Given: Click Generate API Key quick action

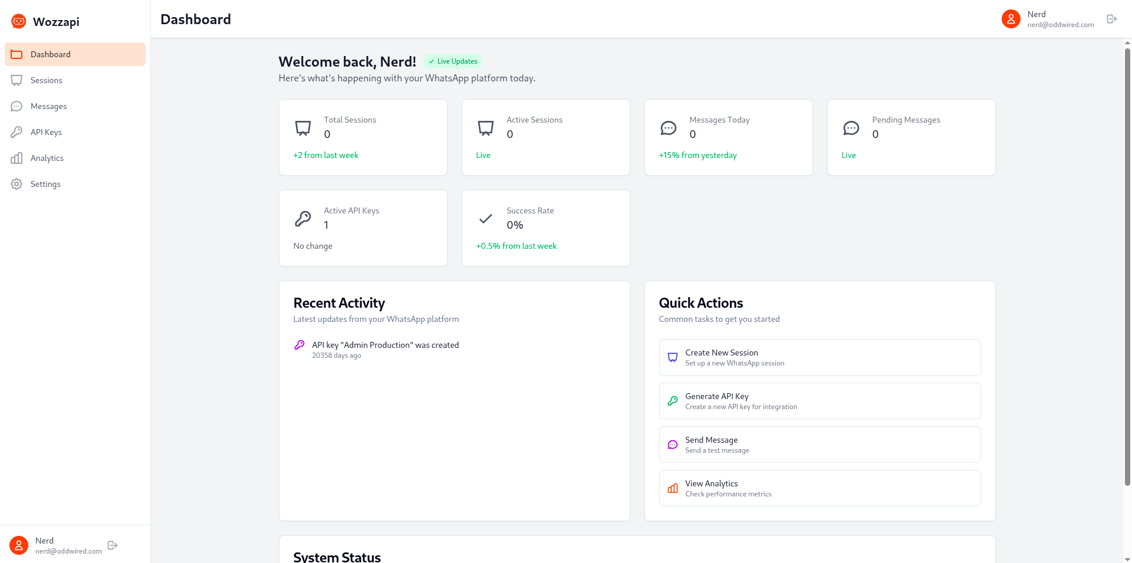Looking at the screenshot, I should 819,401.
